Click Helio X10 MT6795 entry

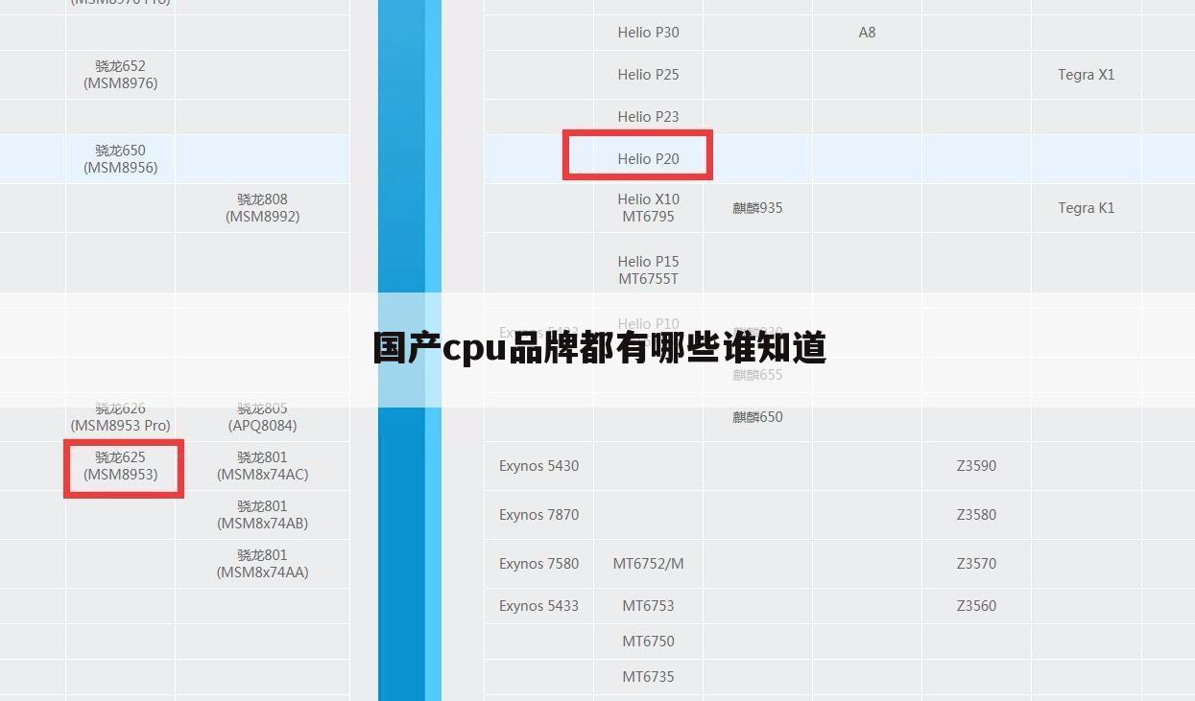pos(648,208)
